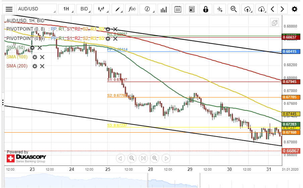303x188 pixels.
Task: Click the SMA (100) legend label
Action: pos(17,57)
